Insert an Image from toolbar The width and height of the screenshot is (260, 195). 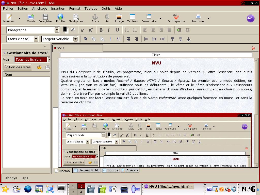pyautogui.click(x=119, y=18)
